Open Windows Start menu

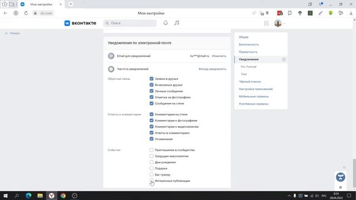coord(6,196)
